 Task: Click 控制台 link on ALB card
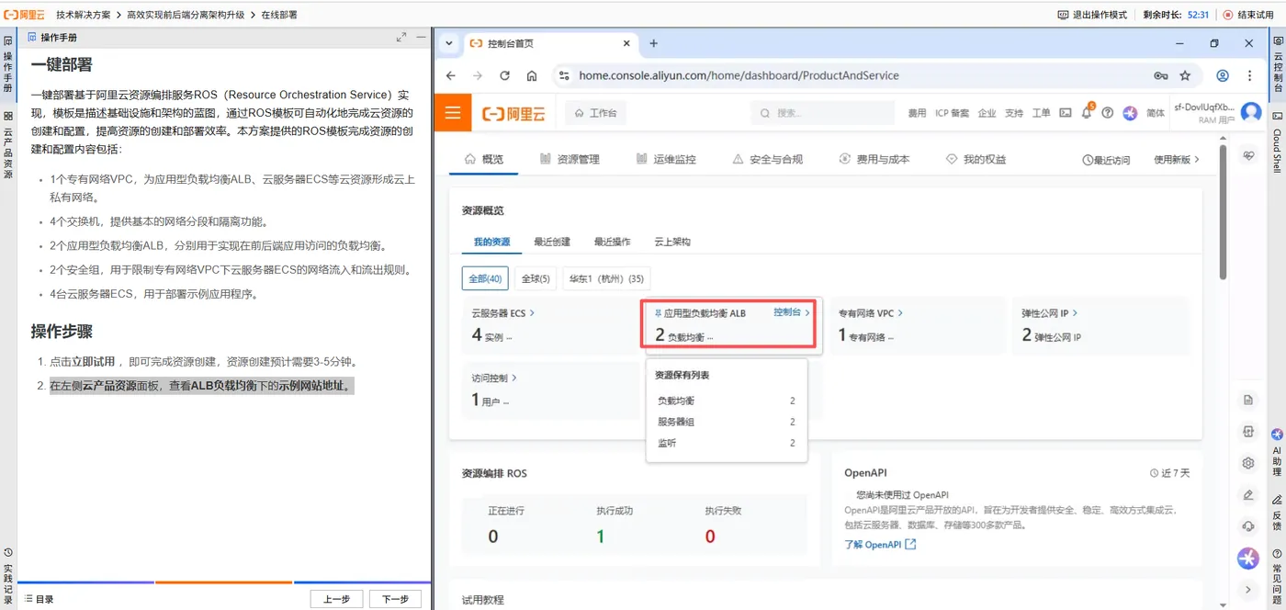click(793, 312)
